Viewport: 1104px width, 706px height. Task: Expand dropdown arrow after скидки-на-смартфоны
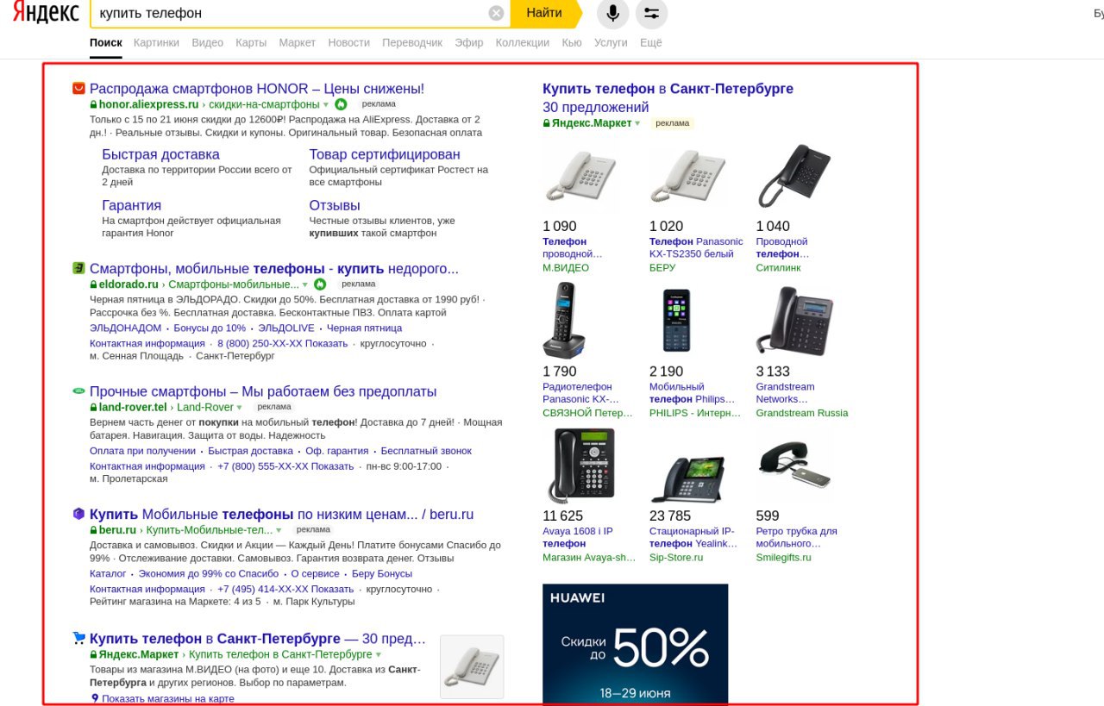click(326, 104)
